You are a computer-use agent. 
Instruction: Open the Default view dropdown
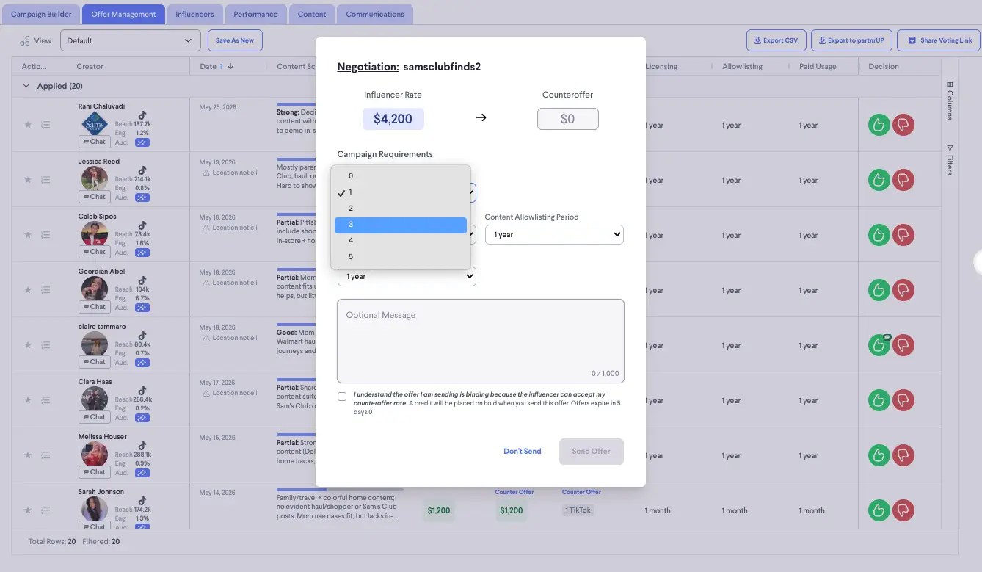[130, 40]
